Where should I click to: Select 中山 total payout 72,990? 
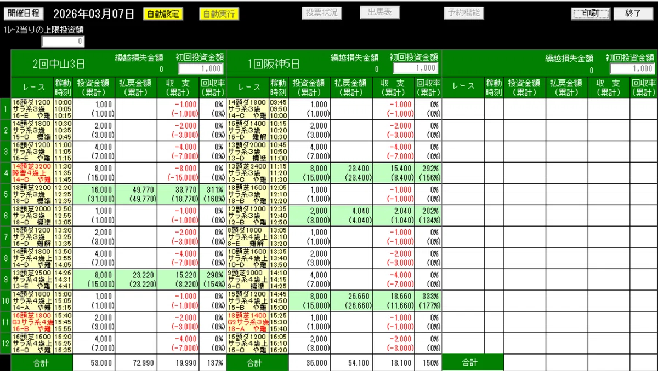(143, 363)
